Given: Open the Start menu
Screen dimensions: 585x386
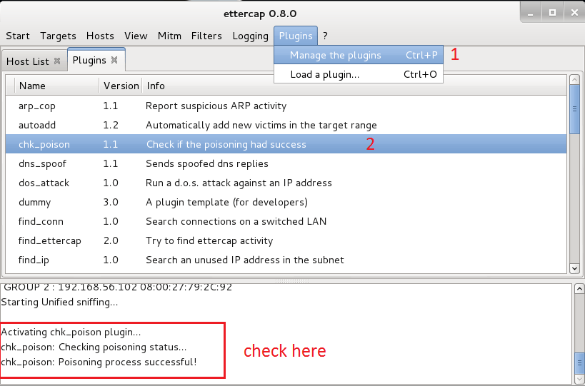Looking at the screenshot, I should 18,36.
